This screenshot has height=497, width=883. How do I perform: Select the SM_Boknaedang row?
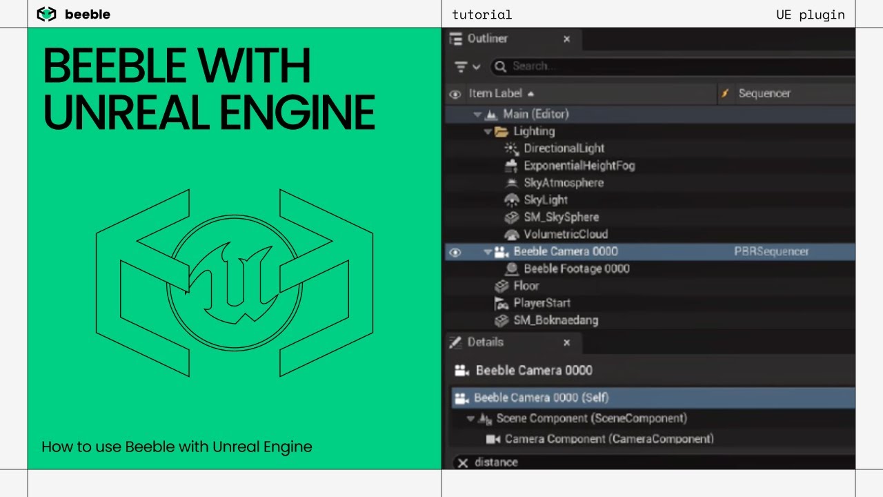[651, 320]
